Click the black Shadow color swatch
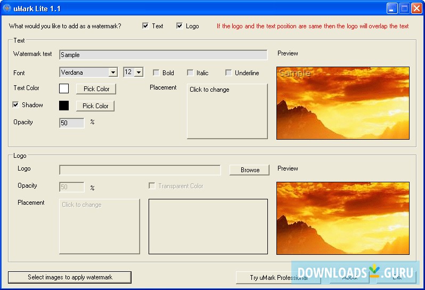 pos(64,106)
